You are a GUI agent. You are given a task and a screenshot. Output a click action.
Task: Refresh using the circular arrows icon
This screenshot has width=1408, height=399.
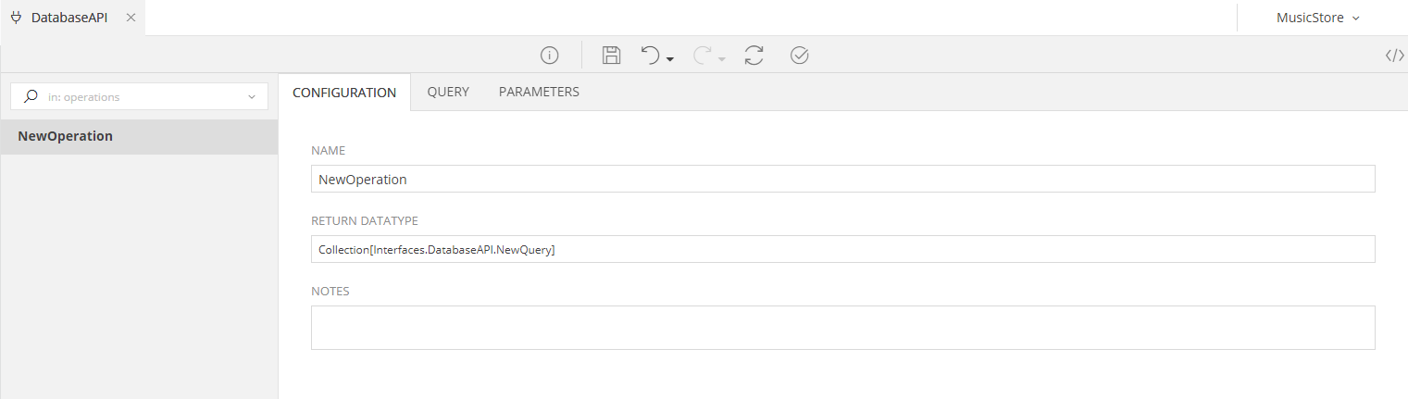(754, 56)
